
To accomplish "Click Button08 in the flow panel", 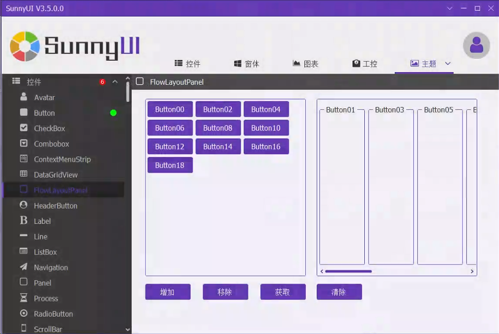I will (218, 128).
